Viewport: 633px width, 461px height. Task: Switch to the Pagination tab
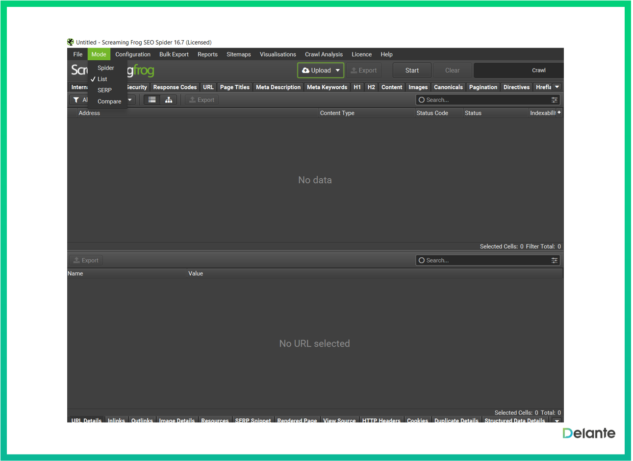483,87
